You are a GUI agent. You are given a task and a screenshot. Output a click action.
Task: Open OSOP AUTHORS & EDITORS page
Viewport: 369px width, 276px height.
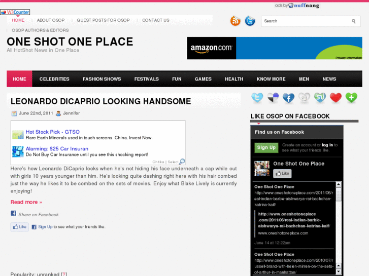pos(40,30)
